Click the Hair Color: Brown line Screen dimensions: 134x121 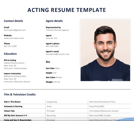click(54, 77)
